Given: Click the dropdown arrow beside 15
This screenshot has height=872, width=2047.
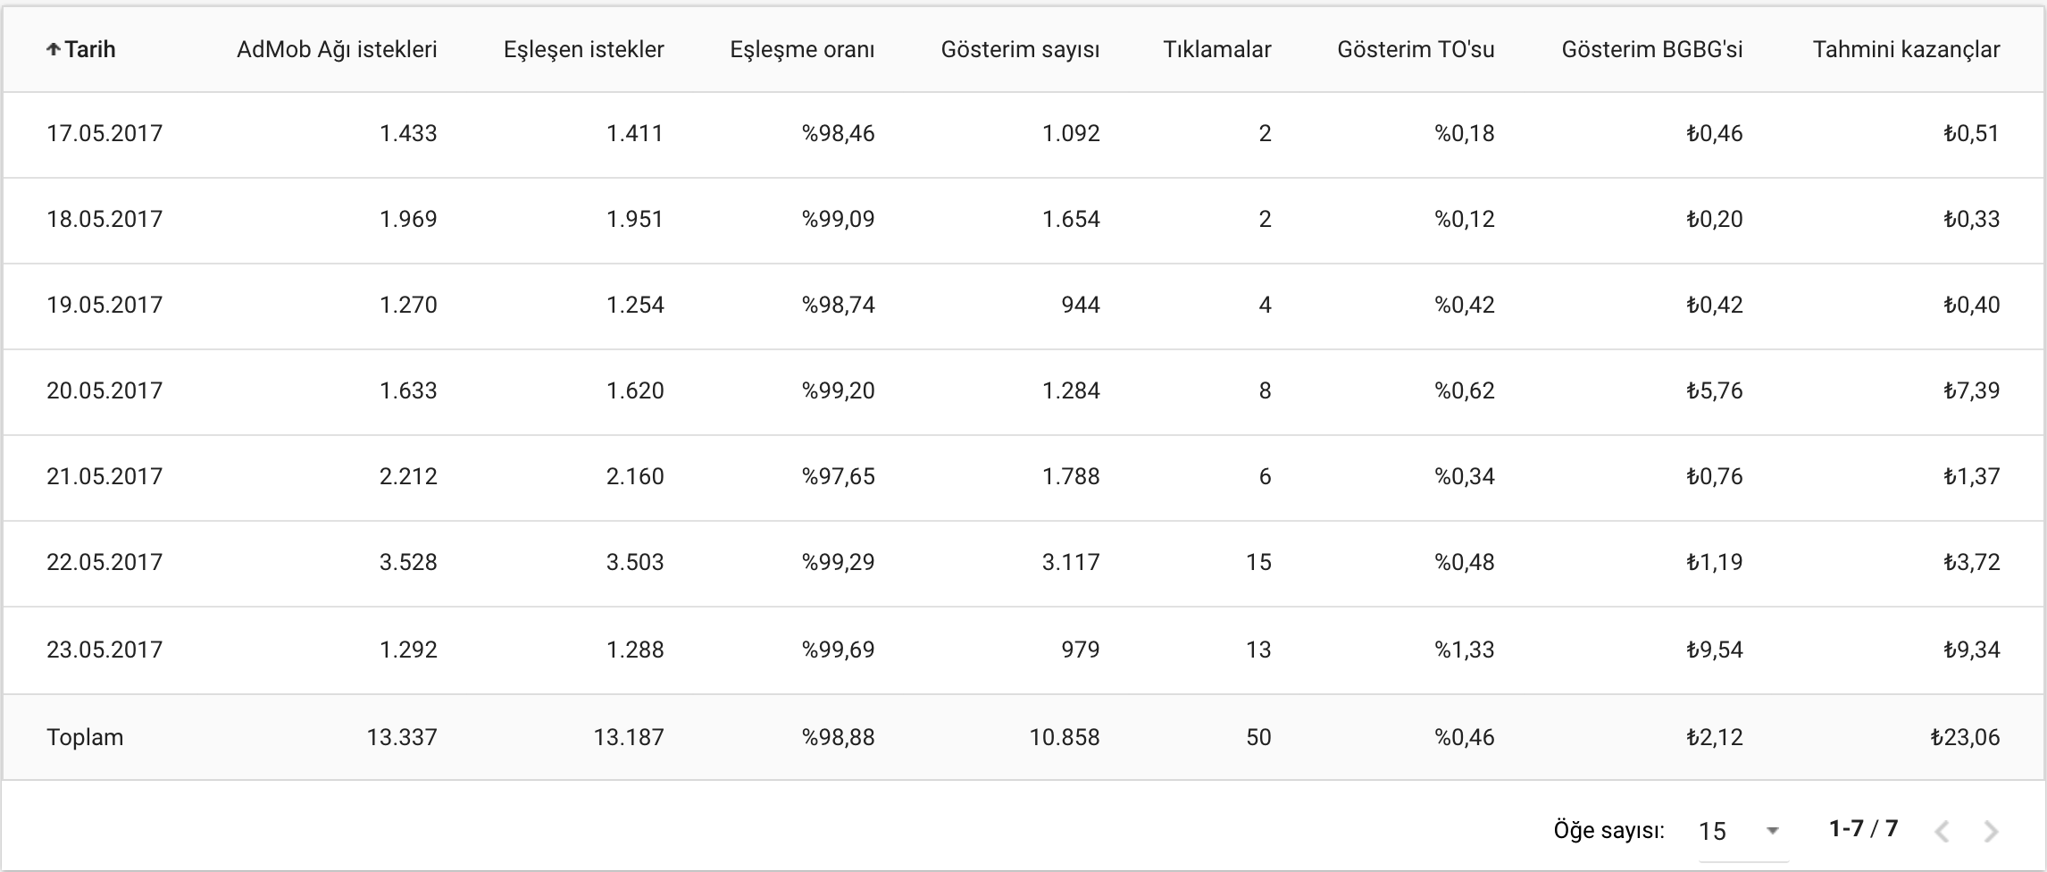Looking at the screenshot, I should 1773,832.
